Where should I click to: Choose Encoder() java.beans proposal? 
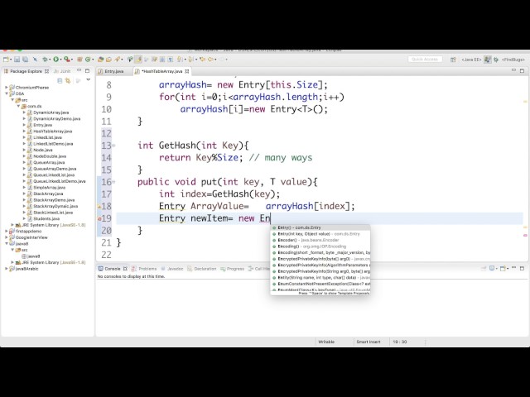point(320,240)
